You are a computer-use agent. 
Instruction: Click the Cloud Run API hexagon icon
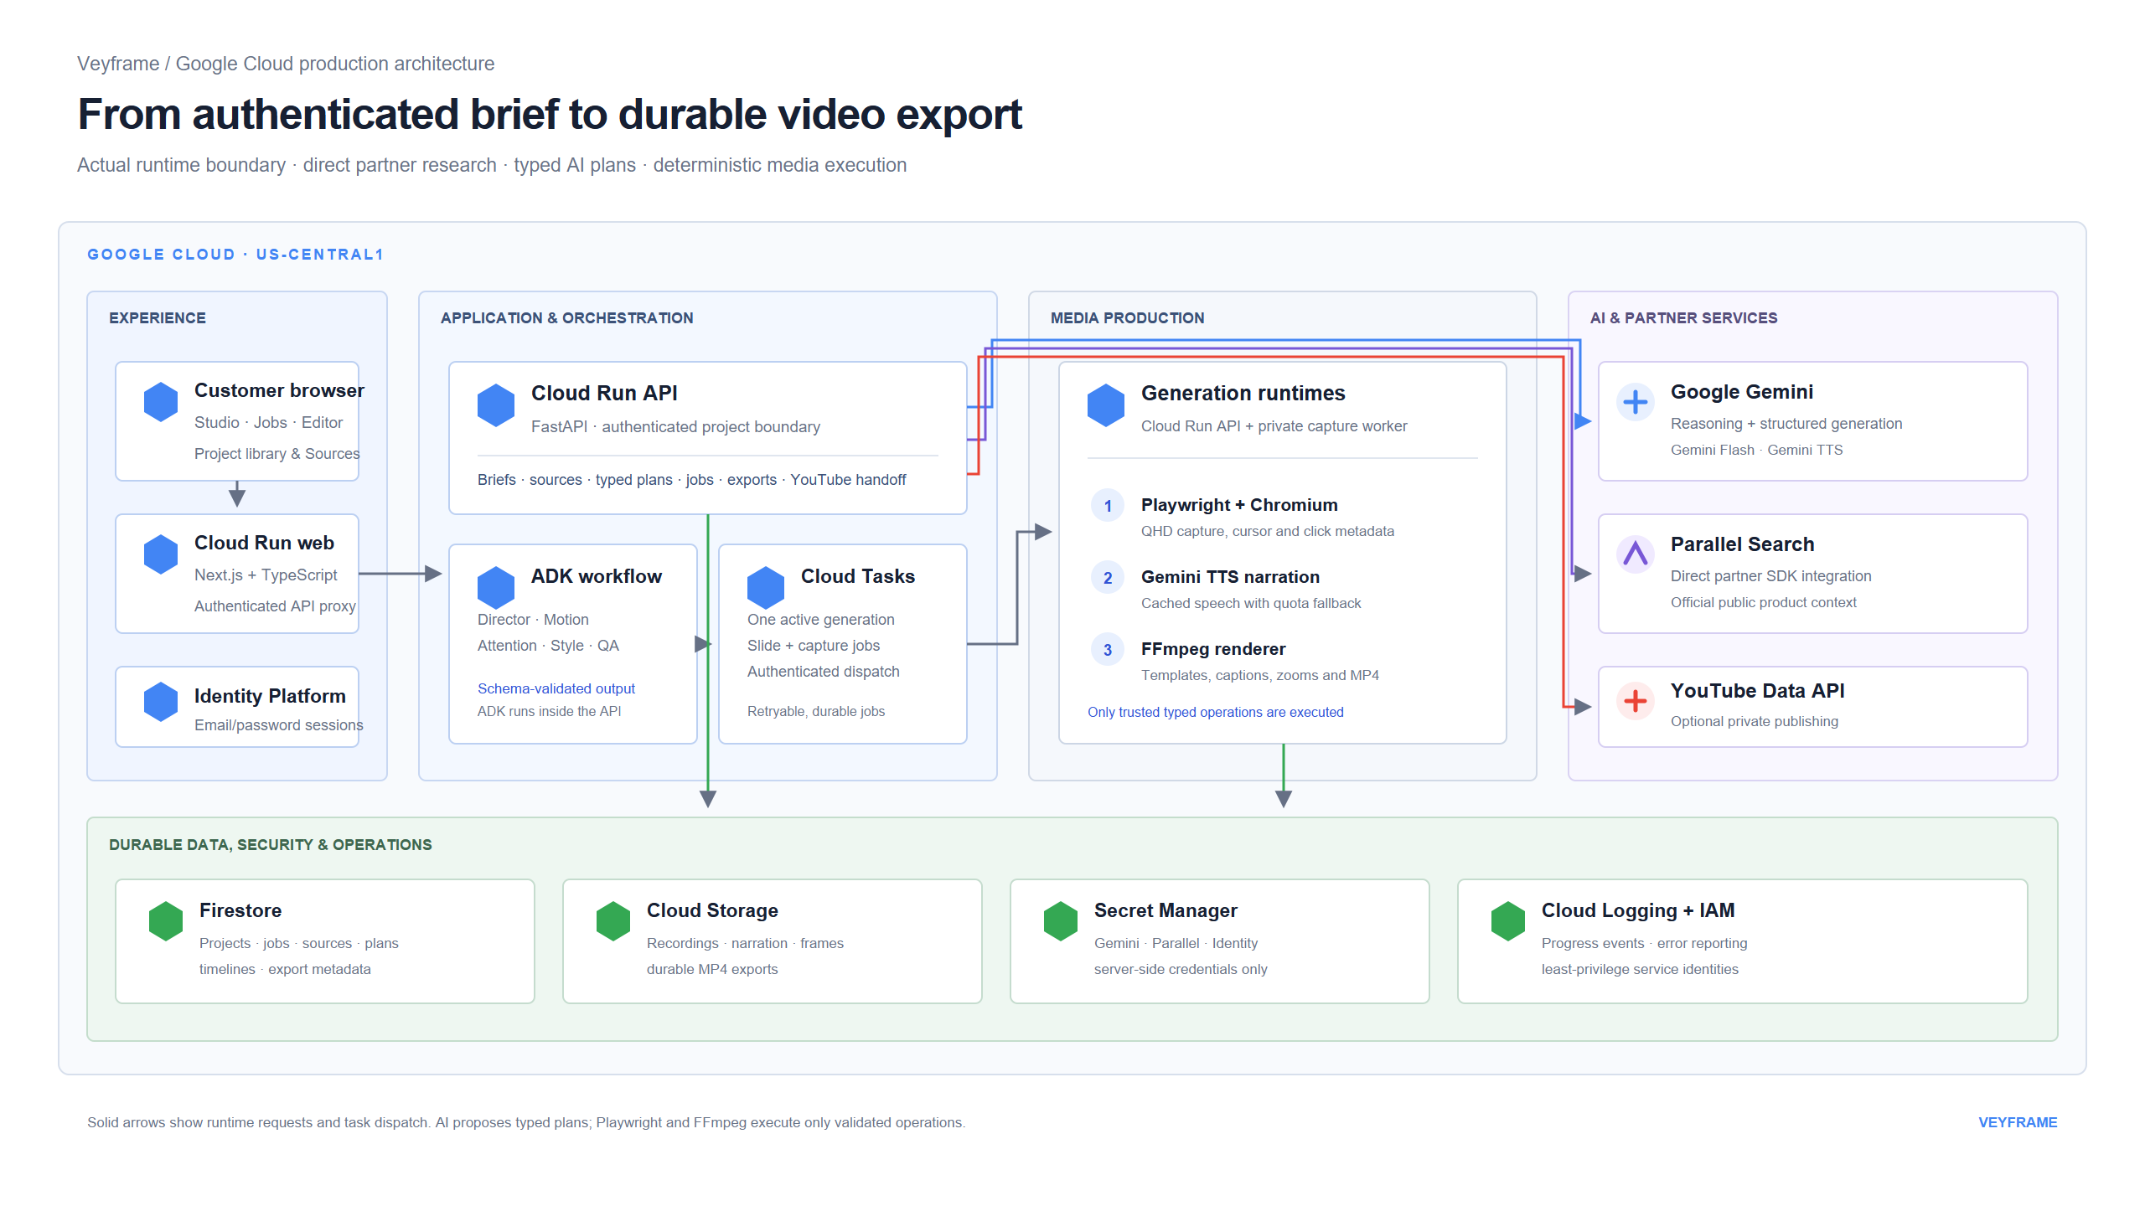496,405
